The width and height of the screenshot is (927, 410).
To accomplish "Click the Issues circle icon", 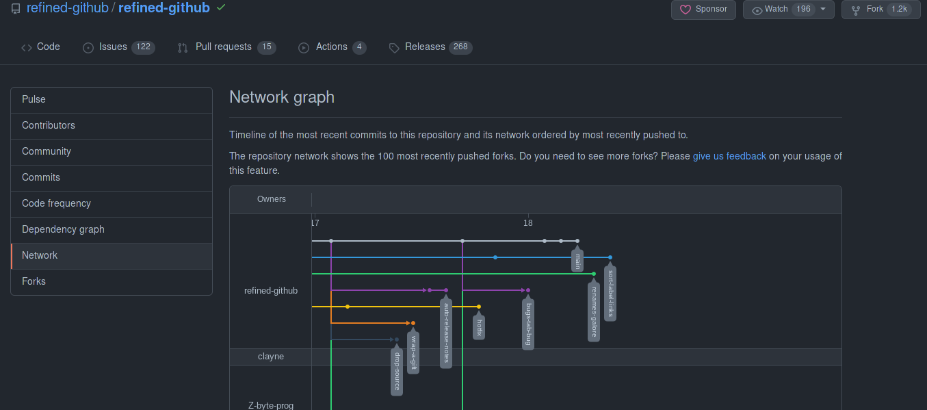I will point(88,47).
